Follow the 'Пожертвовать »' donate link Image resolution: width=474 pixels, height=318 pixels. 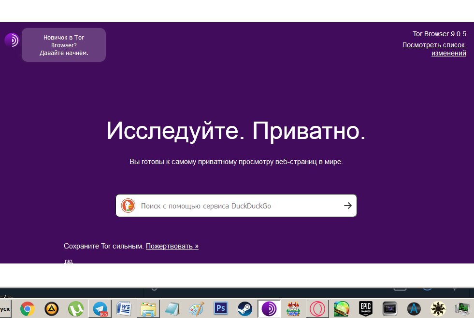[x=172, y=246]
